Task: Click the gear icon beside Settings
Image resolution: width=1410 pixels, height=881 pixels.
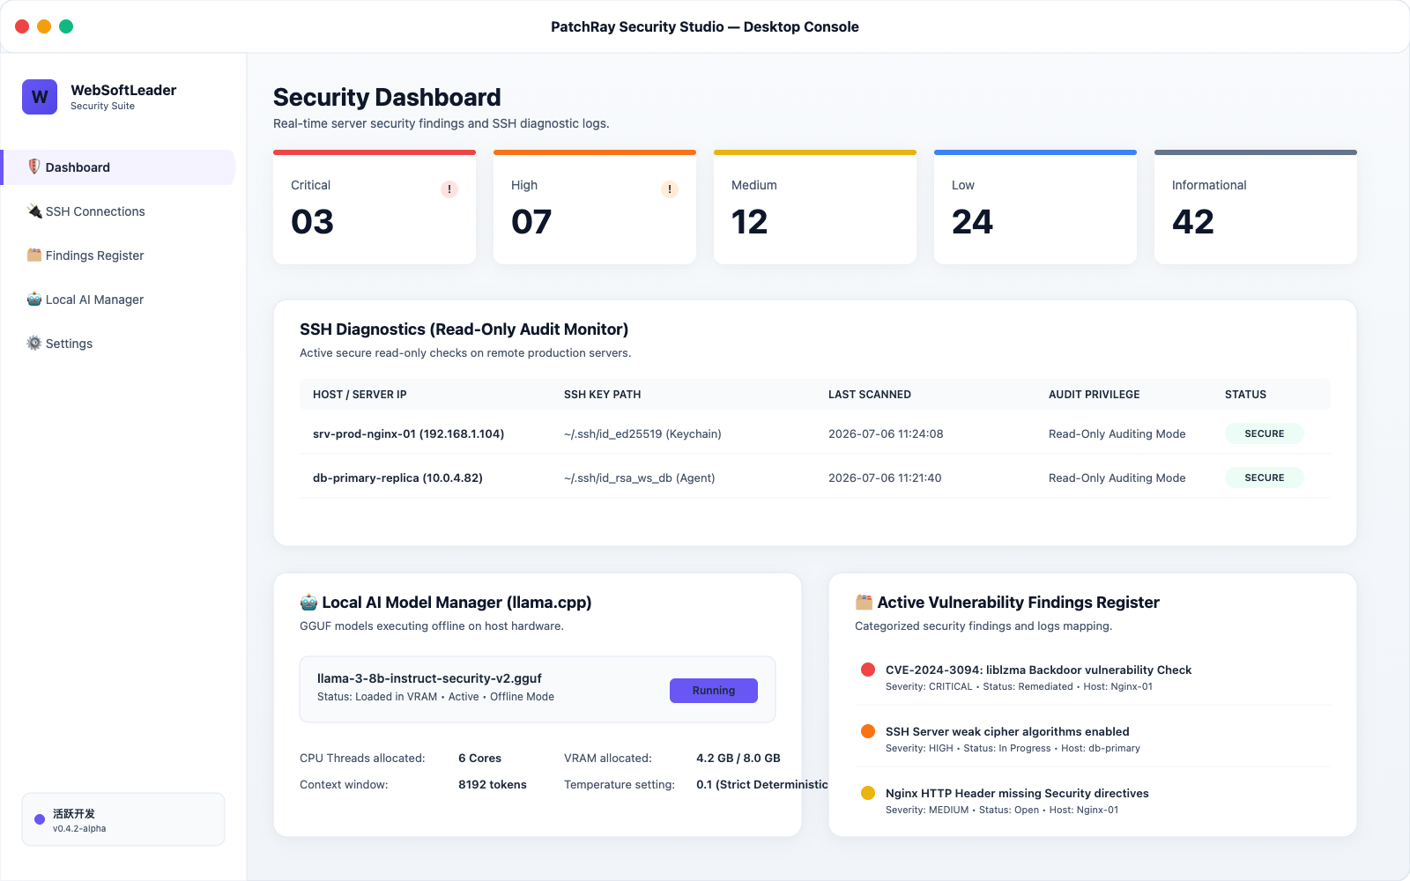Action: [34, 343]
